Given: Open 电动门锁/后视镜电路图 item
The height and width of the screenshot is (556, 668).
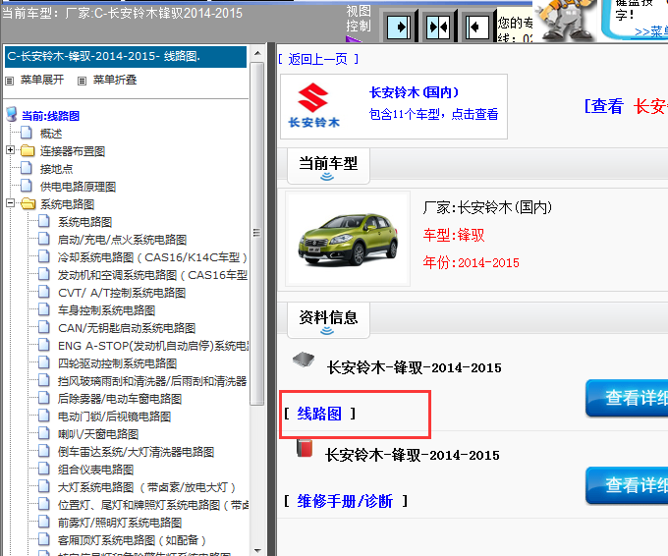Looking at the screenshot, I should click(x=114, y=417).
